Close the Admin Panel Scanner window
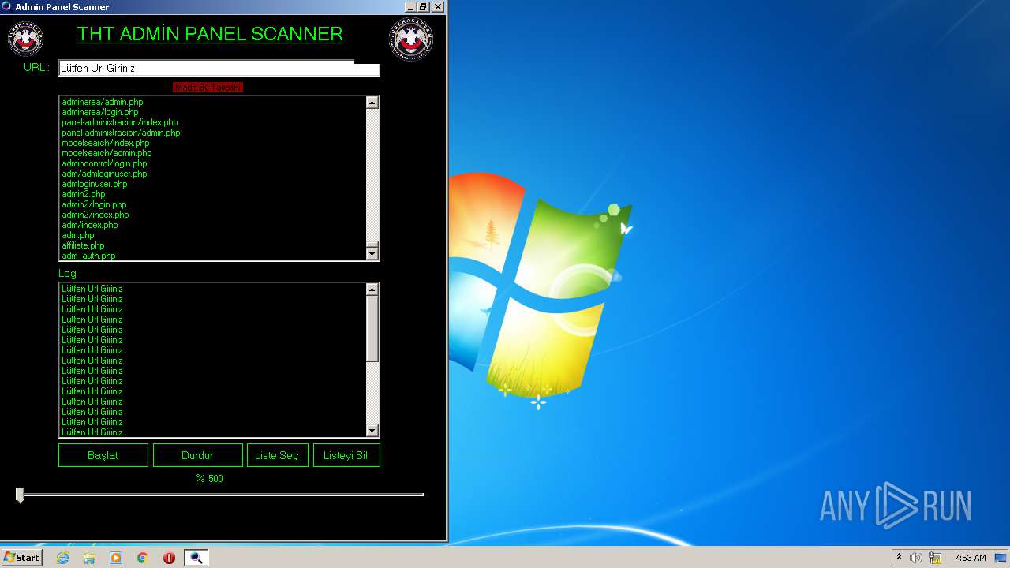Image resolution: width=1010 pixels, height=568 pixels. click(438, 6)
